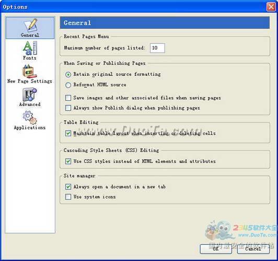Open the Fonts category icon
278x261 pixels.
click(x=30, y=48)
